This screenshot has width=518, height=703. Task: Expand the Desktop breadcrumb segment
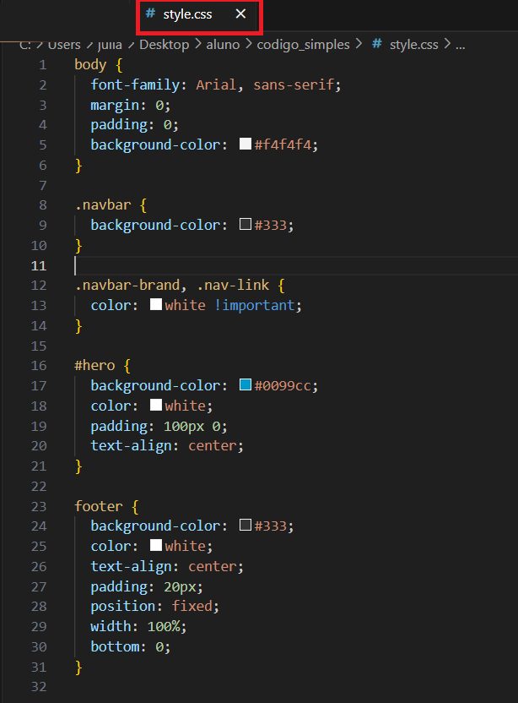coord(165,45)
